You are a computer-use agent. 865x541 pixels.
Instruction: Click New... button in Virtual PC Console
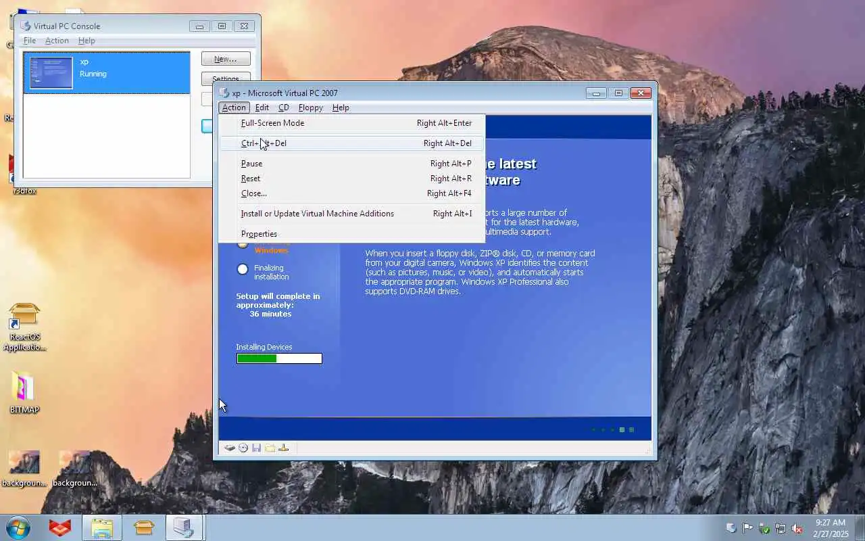(x=226, y=59)
